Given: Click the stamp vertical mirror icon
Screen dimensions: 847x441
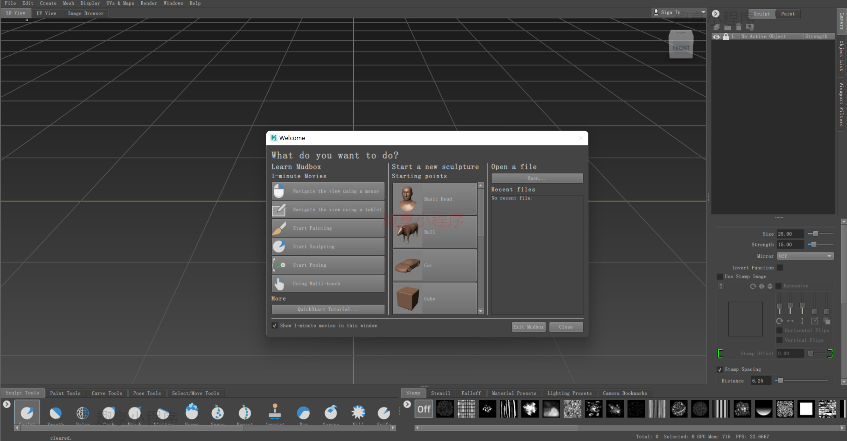Looking at the screenshot, I should [770, 286].
